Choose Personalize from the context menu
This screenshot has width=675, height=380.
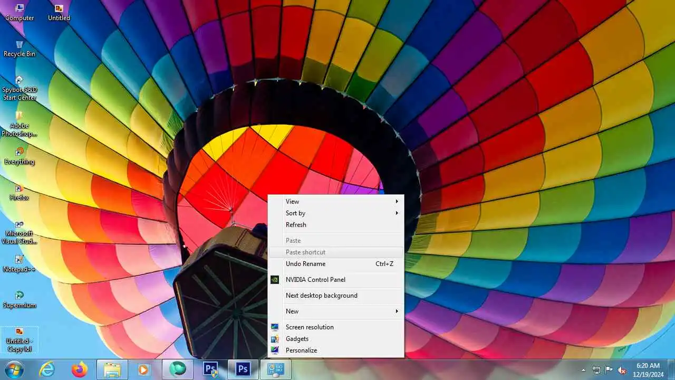[x=336, y=350]
